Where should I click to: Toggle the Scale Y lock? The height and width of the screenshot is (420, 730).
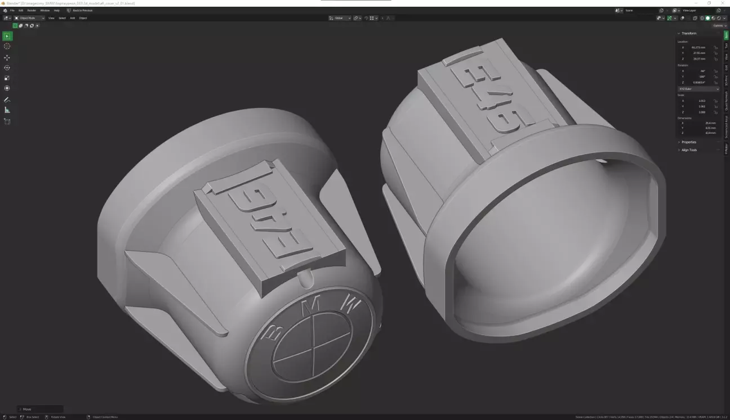716,106
